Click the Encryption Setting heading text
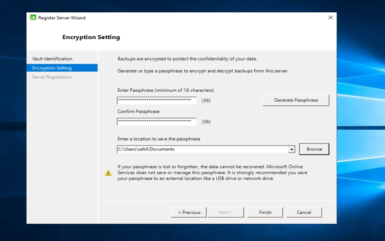The width and height of the screenshot is (385, 241). 91,37
